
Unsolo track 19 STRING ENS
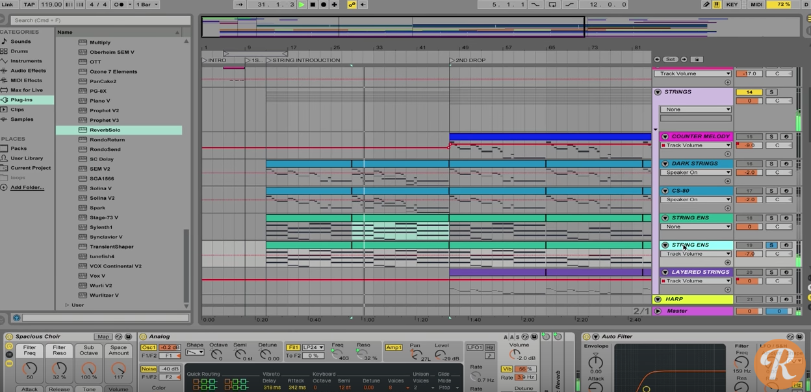(x=771, y=245)
